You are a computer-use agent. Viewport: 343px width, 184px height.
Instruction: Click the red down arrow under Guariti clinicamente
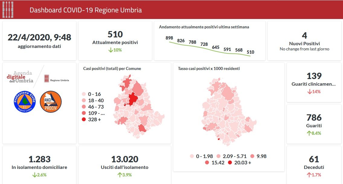[x=309, y=91]
